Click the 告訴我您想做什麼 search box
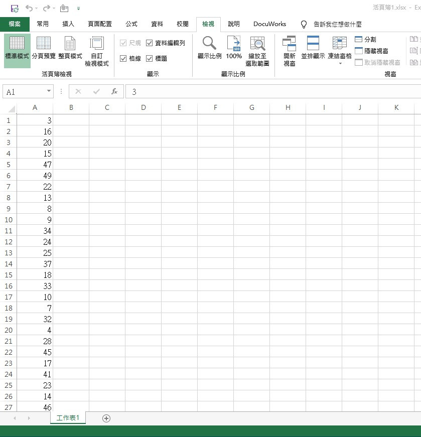This screenshot has width=421, height=437. pyautogui.click(x=338, y=25)
